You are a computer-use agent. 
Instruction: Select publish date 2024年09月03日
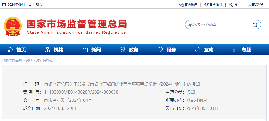coord(203,108)
